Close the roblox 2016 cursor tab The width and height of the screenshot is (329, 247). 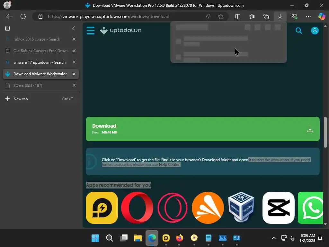[74, 39]
